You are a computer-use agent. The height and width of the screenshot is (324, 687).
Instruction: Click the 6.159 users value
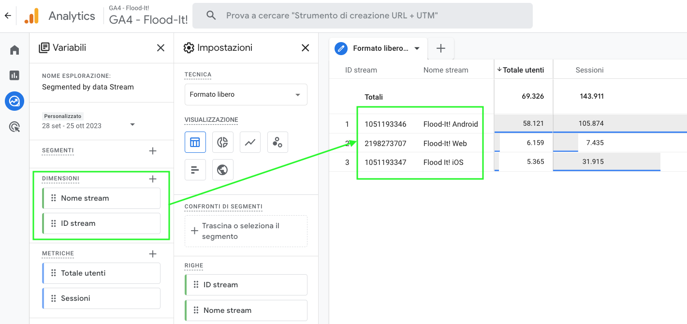535,143
